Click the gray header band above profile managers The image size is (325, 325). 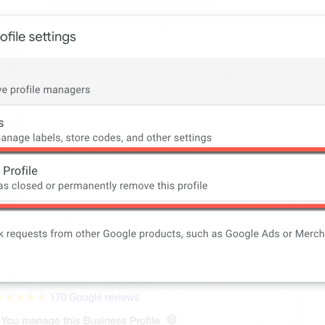pyautogui.click(x=162, y=68)
